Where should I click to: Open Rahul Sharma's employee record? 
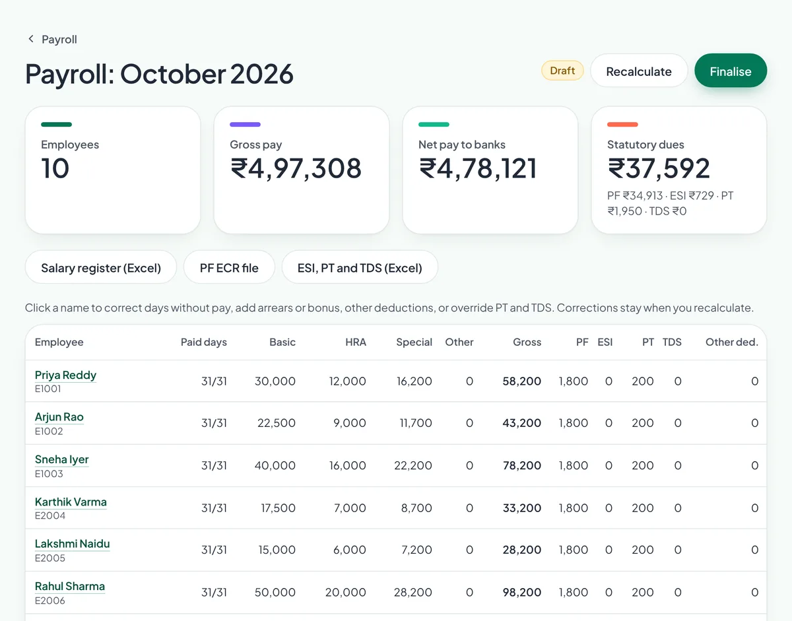[x=70, y=586]
